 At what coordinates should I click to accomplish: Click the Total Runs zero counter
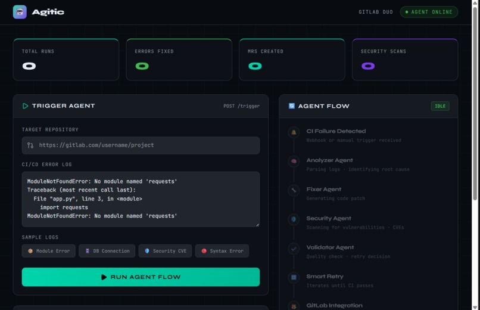(x=29, y=66)
